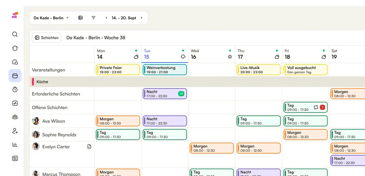Screen dimensions: 365x176
Task: Click the add user sidebar icon
Action: (15, 131)
